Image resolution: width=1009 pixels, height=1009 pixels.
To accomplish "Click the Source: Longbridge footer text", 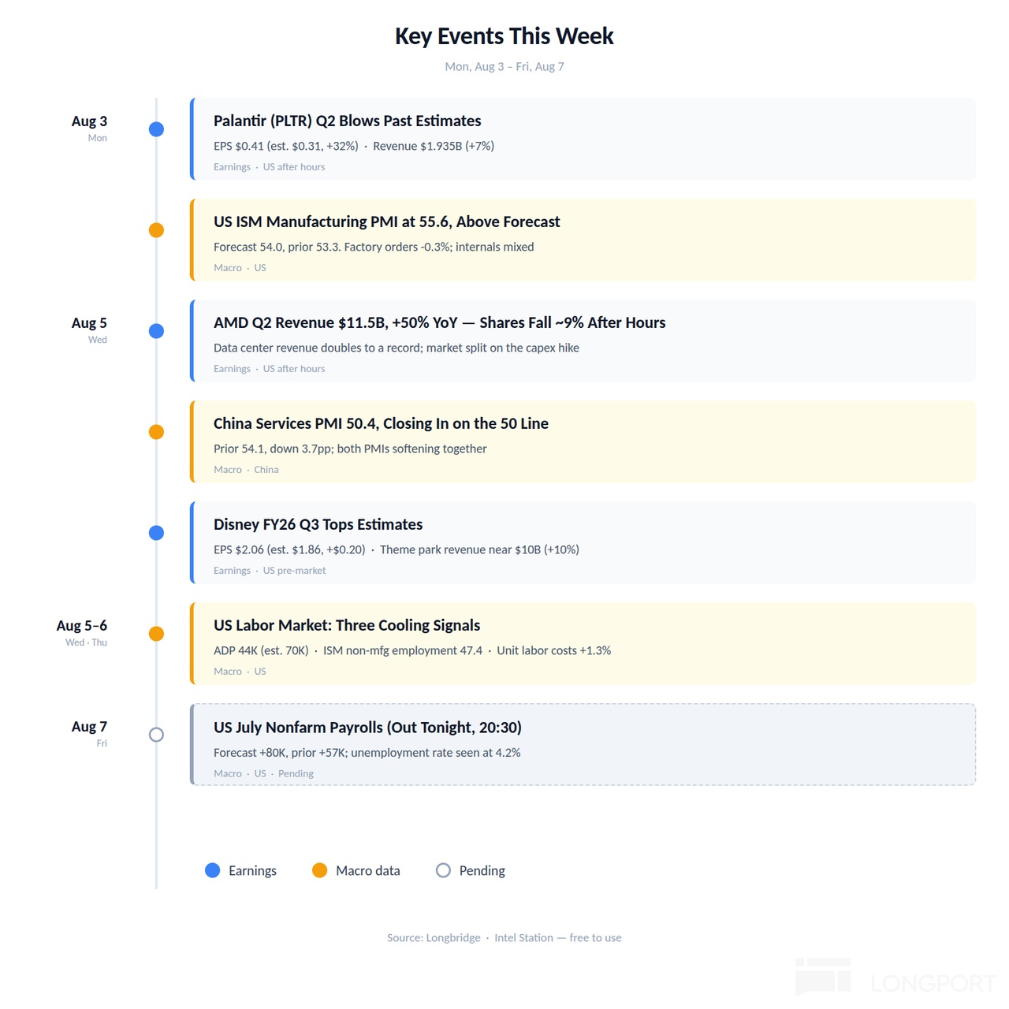I will [x=434, y=937].
